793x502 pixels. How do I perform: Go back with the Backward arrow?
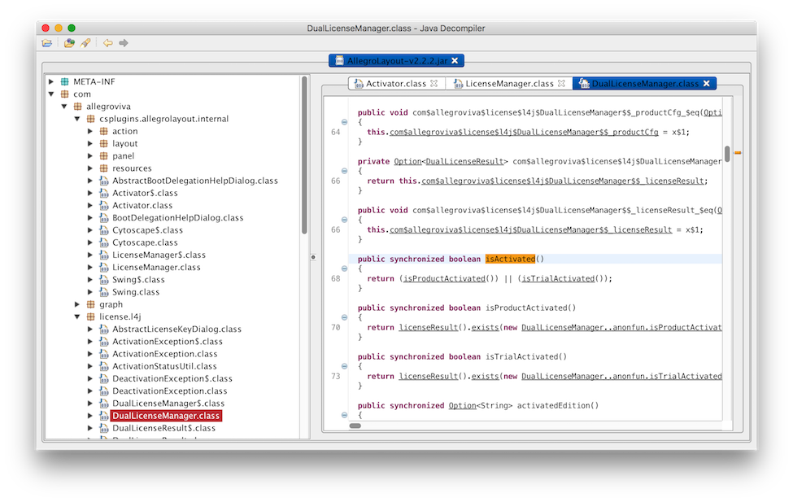[107, 43]
